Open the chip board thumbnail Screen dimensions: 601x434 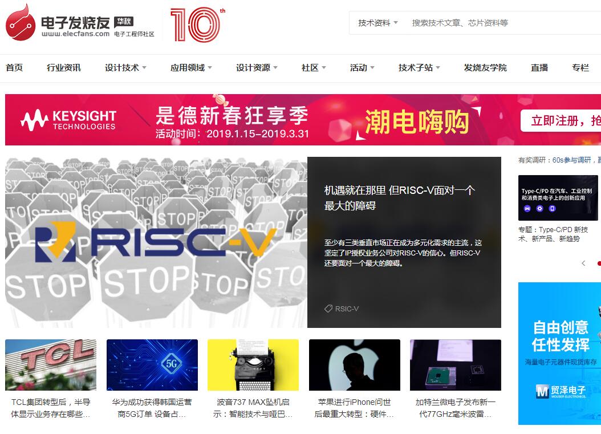(x=456, y=365)
